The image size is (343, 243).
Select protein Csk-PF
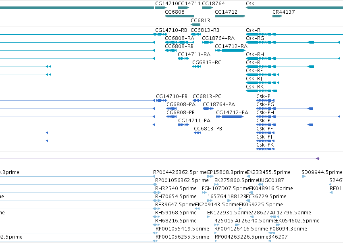click(264, 129)
